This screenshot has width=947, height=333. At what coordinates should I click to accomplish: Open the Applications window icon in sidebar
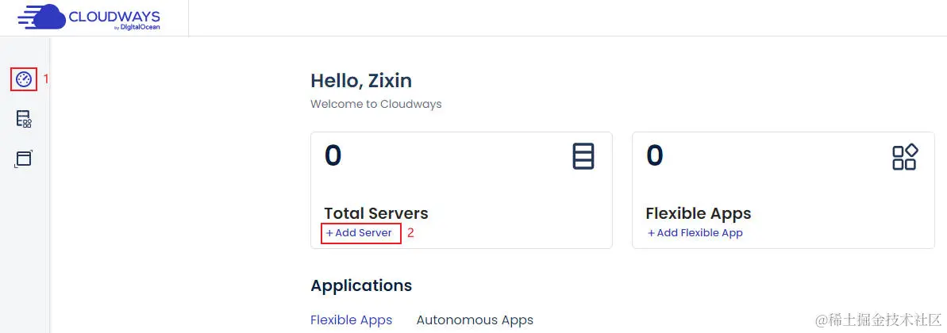(24, 159)
